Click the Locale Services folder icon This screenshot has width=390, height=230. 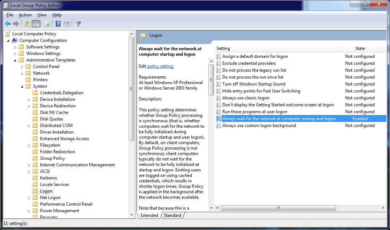[35, 184]
